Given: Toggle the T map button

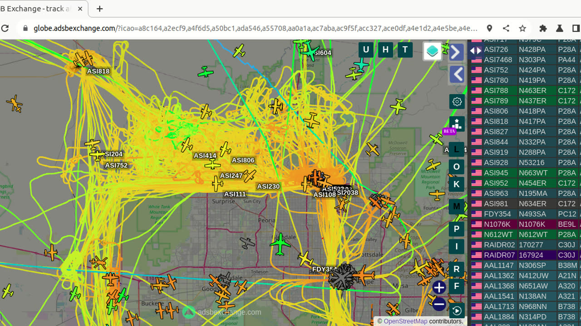Looking at the screenshot, I should (x=405, y=50).
